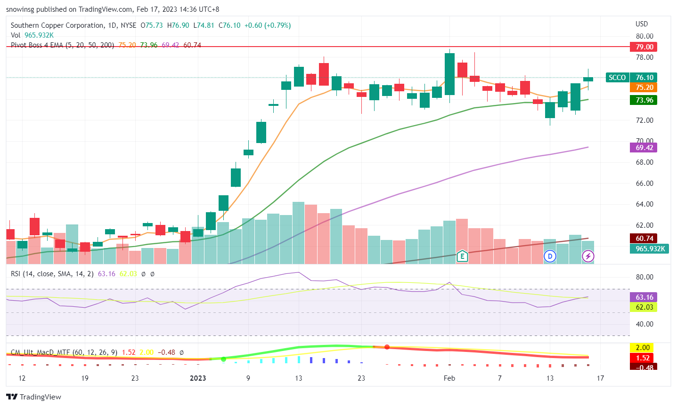677x407 pixels.
Task: Click the purple 69.42 EMA price label
Action: point(644,147)
